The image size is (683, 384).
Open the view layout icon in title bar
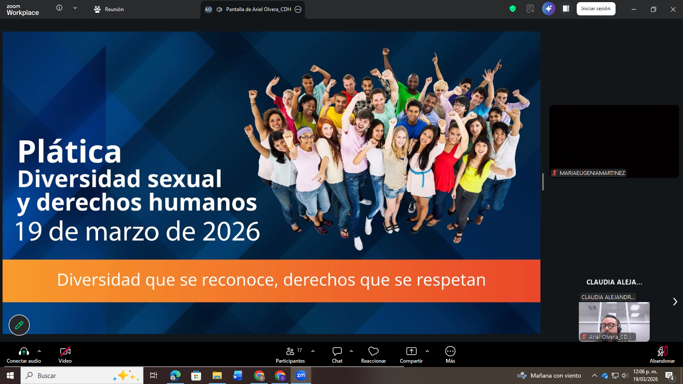coord(566,9)
